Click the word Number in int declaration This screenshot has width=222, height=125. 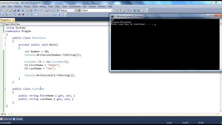35,51
